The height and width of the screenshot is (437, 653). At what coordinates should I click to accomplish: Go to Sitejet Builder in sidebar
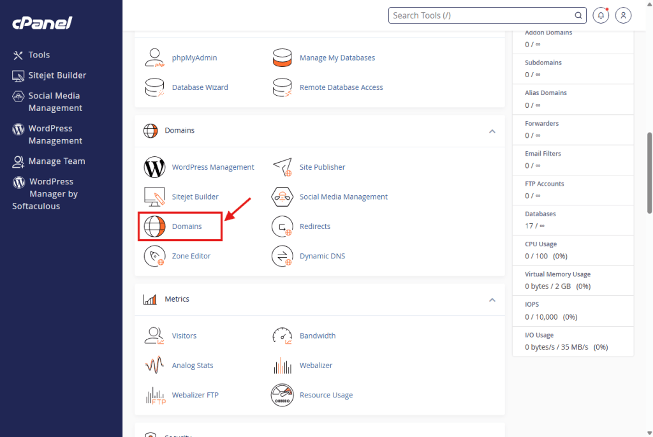[57, 75]
